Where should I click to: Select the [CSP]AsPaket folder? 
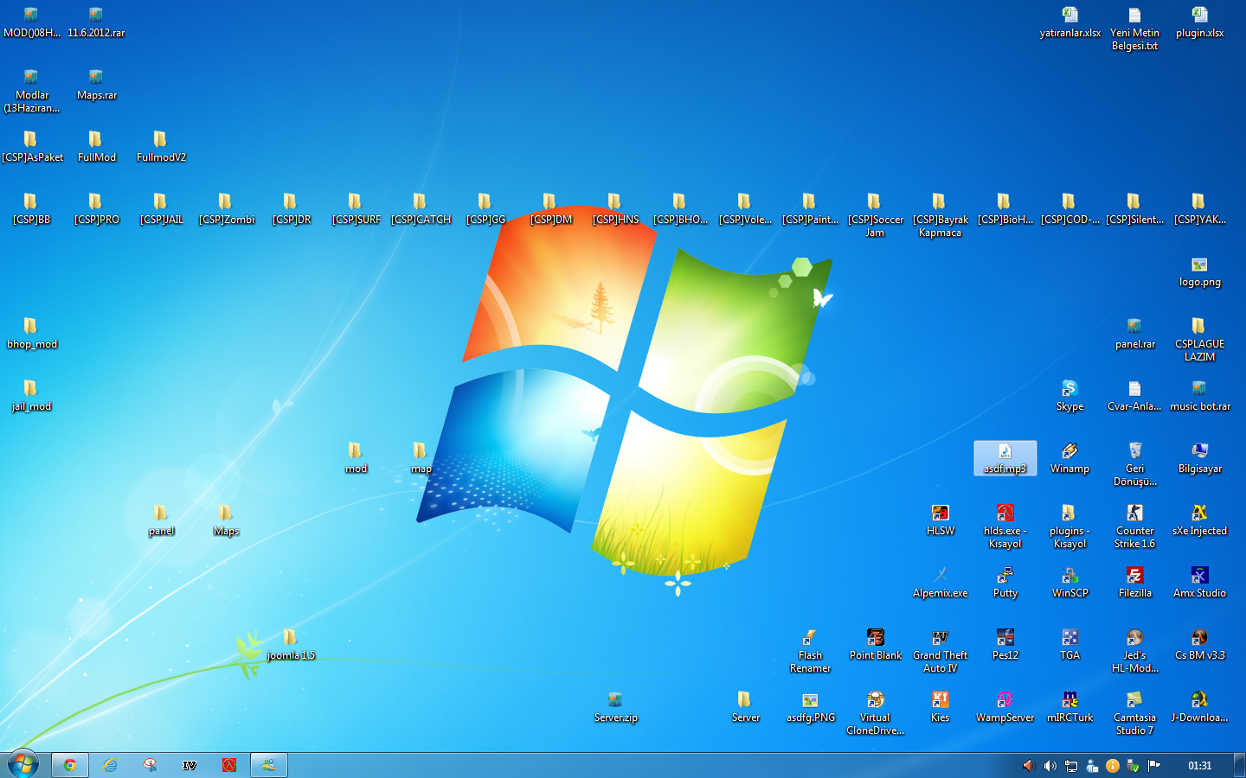pyautogui.click(x=32, y=146)
